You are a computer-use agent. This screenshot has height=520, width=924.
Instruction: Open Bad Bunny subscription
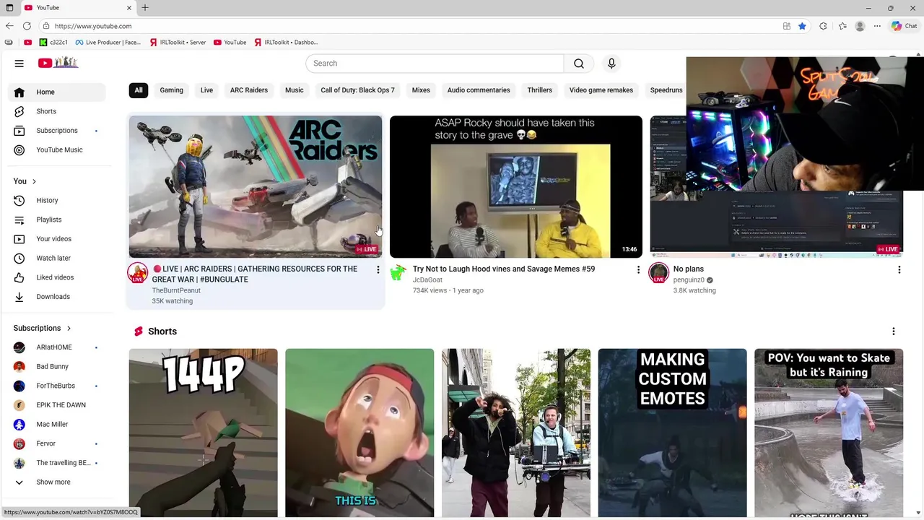pyautogui.click(x=57, y=367)
